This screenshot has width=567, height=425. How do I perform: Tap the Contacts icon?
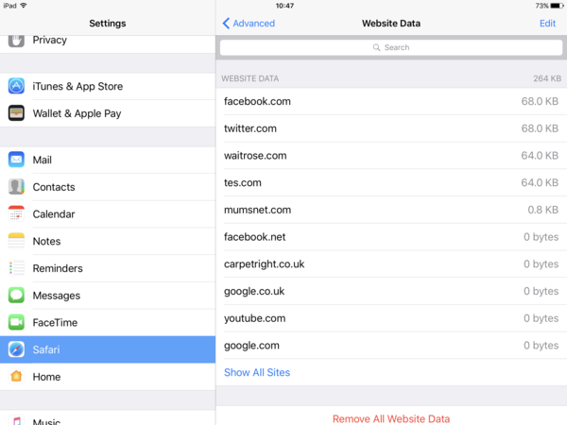(16, 186)
